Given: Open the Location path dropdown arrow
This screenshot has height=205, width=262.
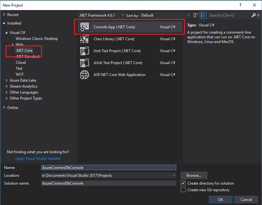Looking at the screenshot, I should pos(174,175).
